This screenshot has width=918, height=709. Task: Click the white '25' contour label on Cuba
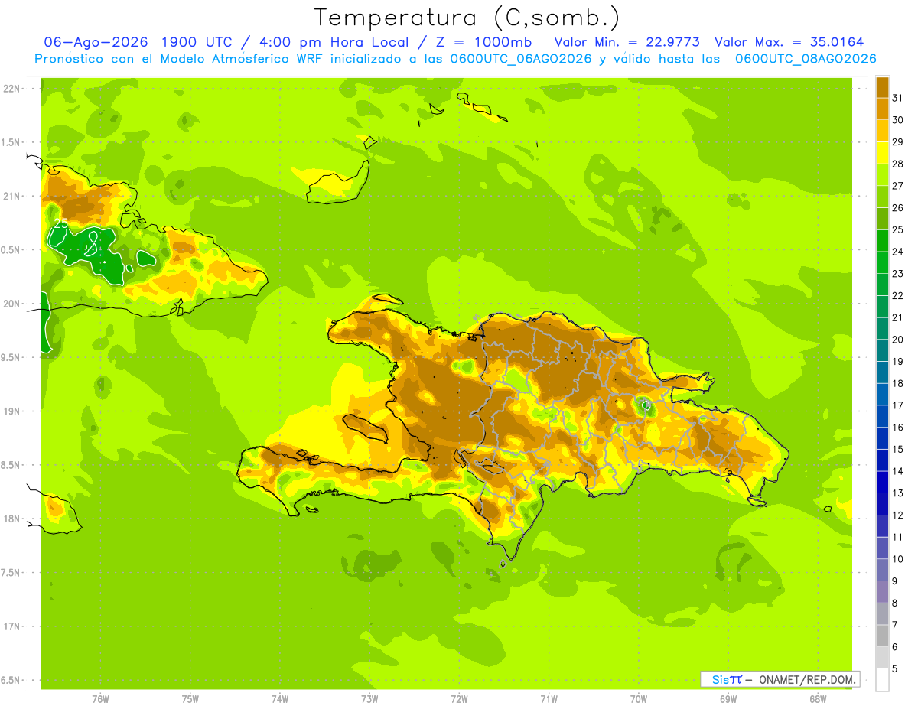click(60, 223)
